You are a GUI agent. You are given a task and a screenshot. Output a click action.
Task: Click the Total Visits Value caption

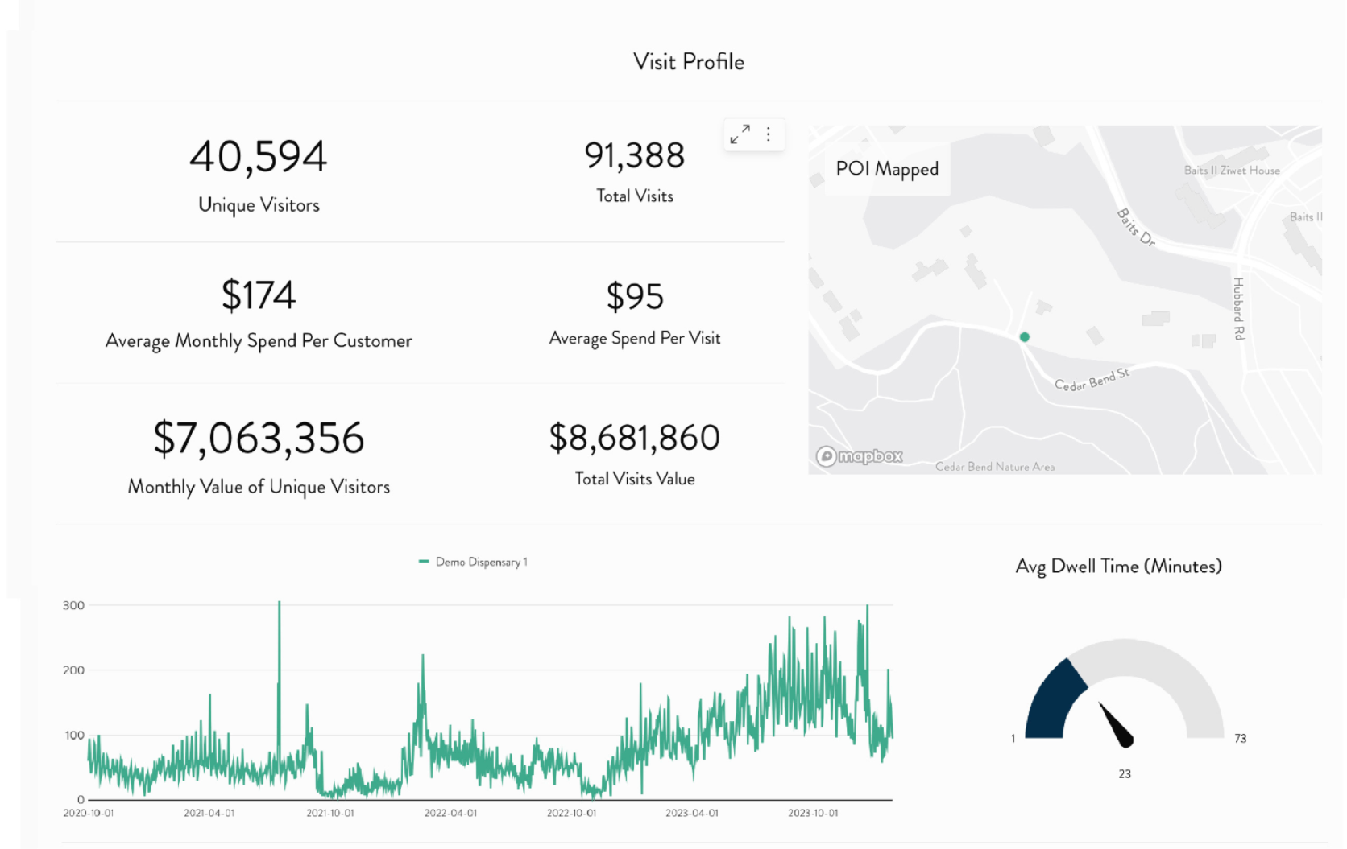pyautogui.click(x=635, y=479)
